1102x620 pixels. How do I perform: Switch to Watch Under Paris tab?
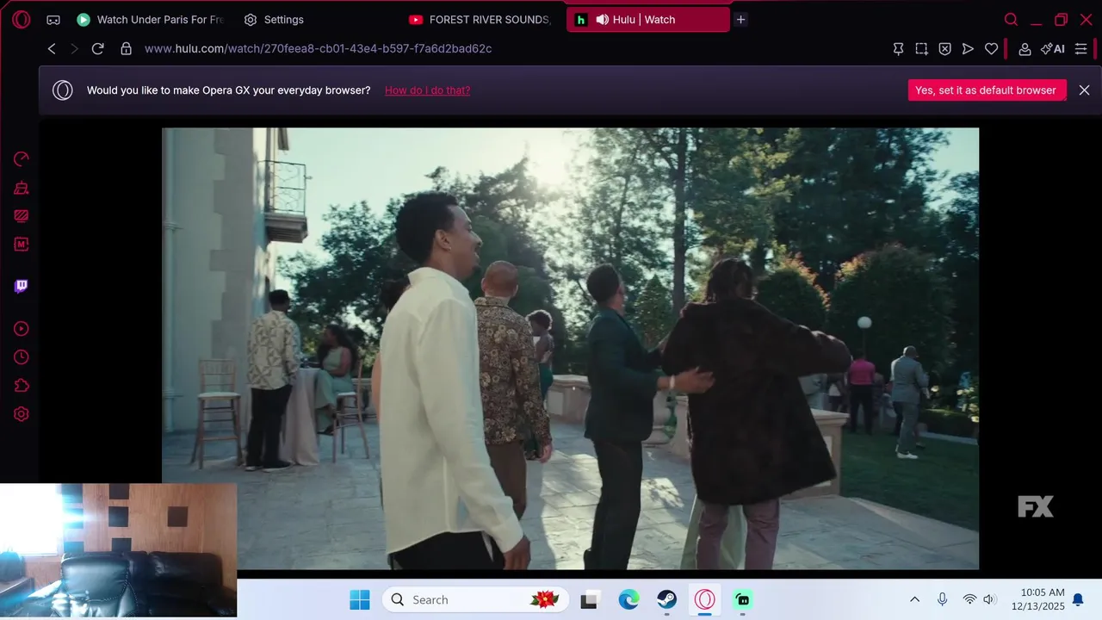[x=150, y=19]
